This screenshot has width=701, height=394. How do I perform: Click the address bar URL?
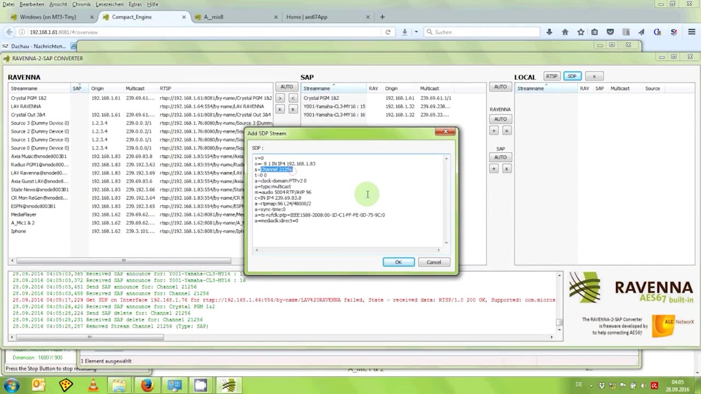[x=64, y=32]
